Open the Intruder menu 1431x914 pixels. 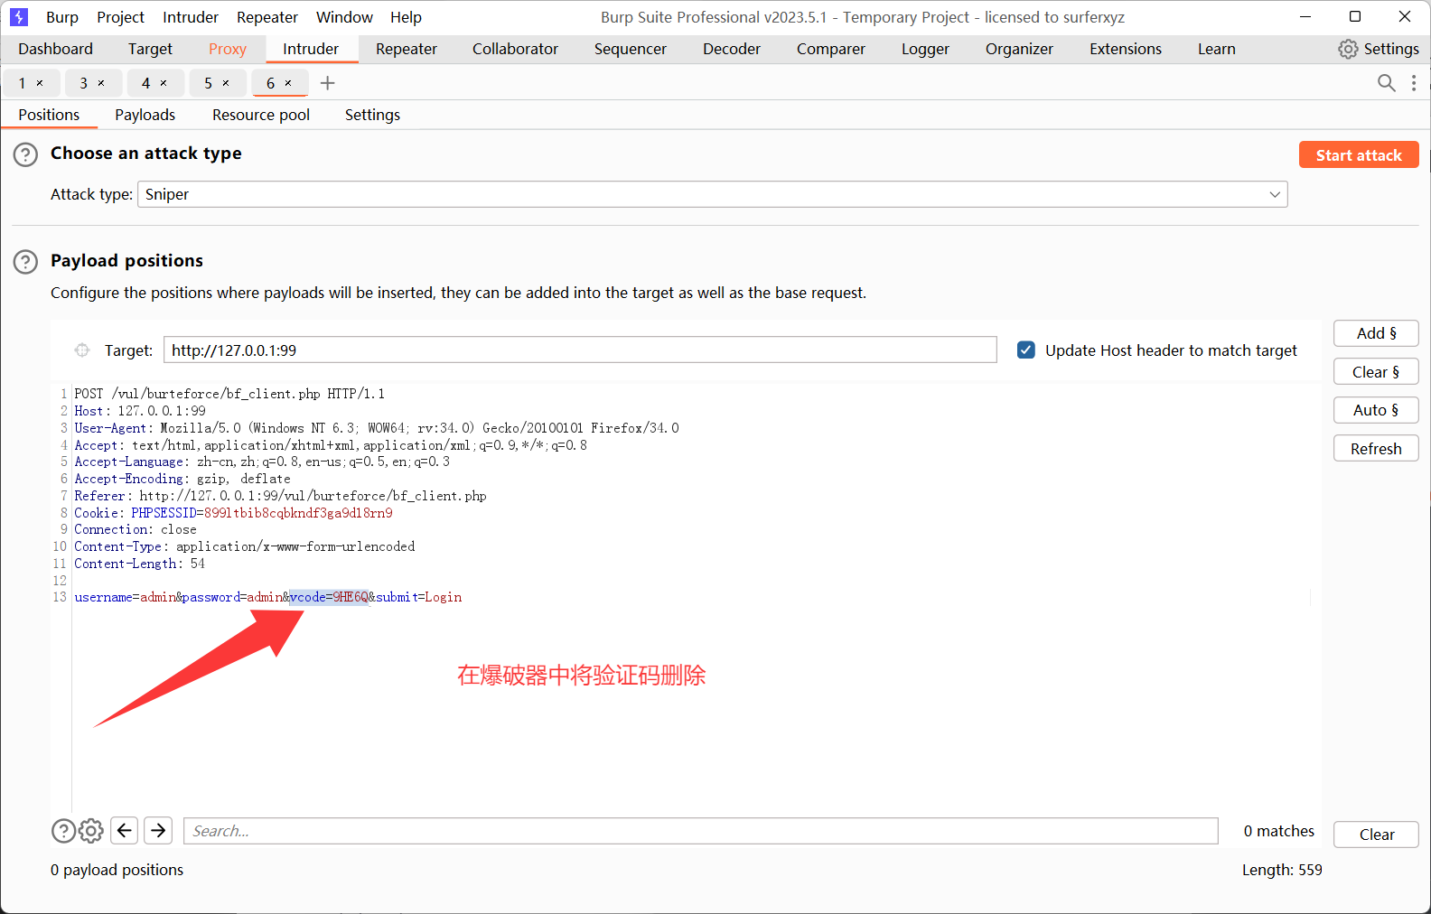191,17
